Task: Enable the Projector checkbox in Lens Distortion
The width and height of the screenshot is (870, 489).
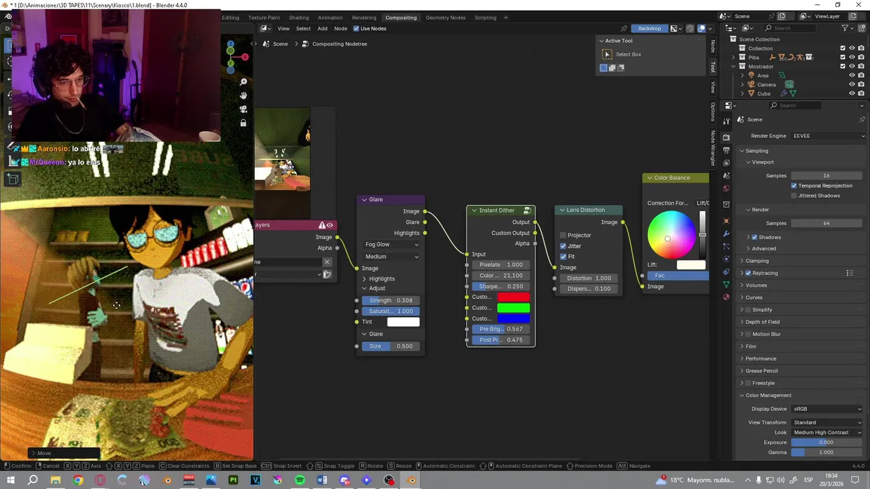Action: point(563,235)
